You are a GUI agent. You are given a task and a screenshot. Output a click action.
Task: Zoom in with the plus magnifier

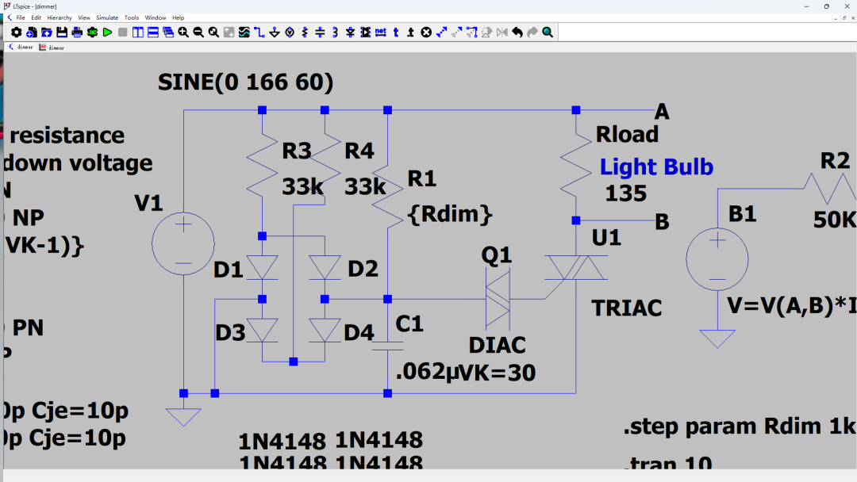pyautogui.click(x=183, y=33)
